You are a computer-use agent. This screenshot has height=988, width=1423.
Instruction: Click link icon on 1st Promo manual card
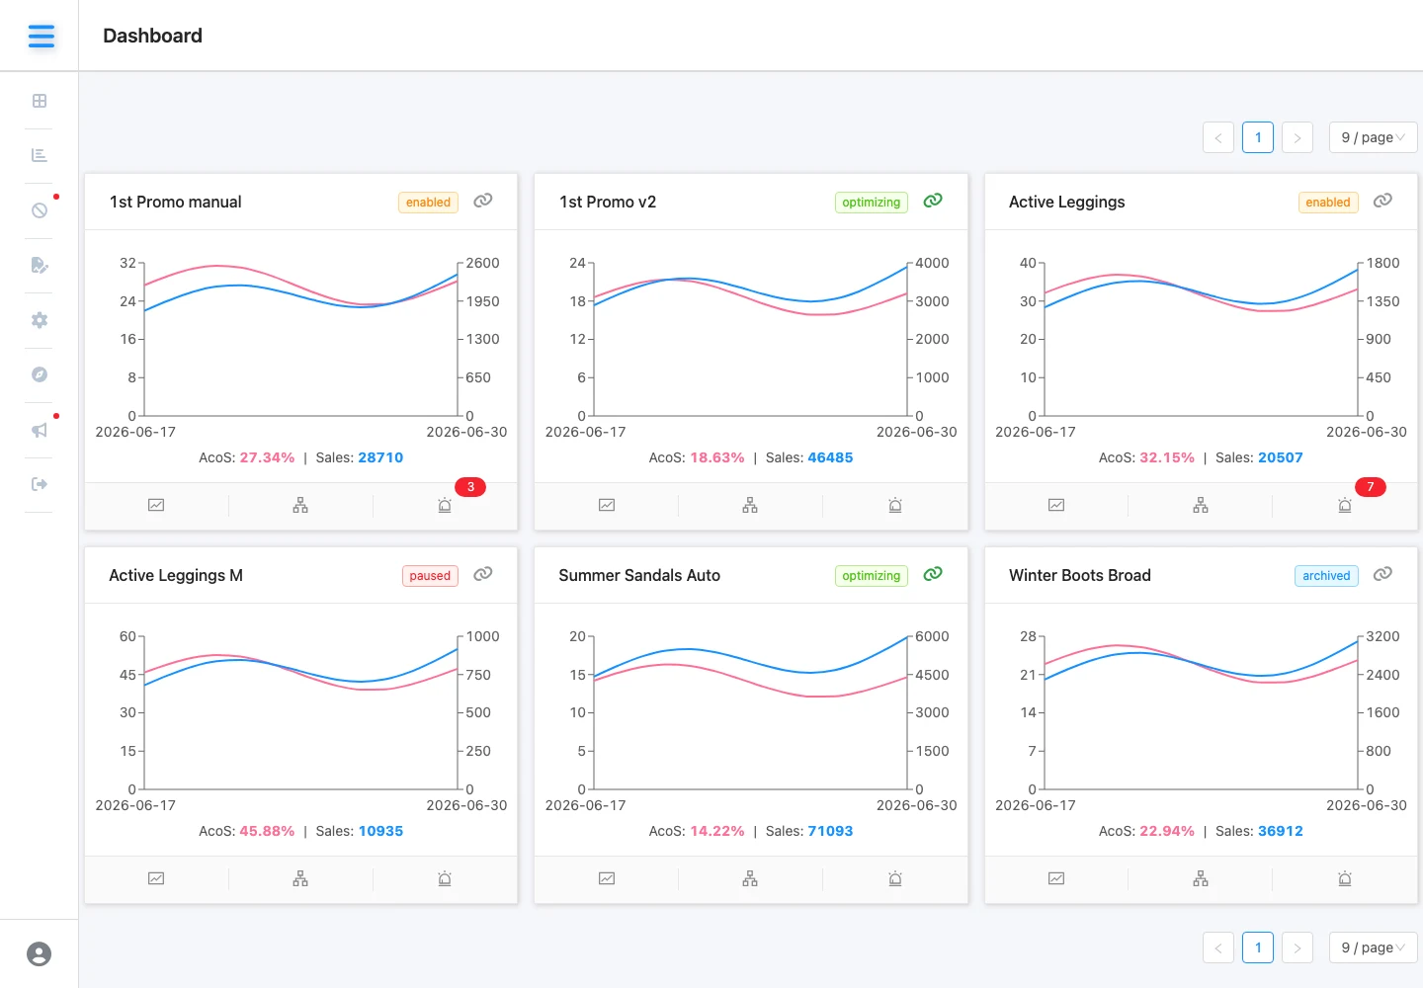click(482, 201)
